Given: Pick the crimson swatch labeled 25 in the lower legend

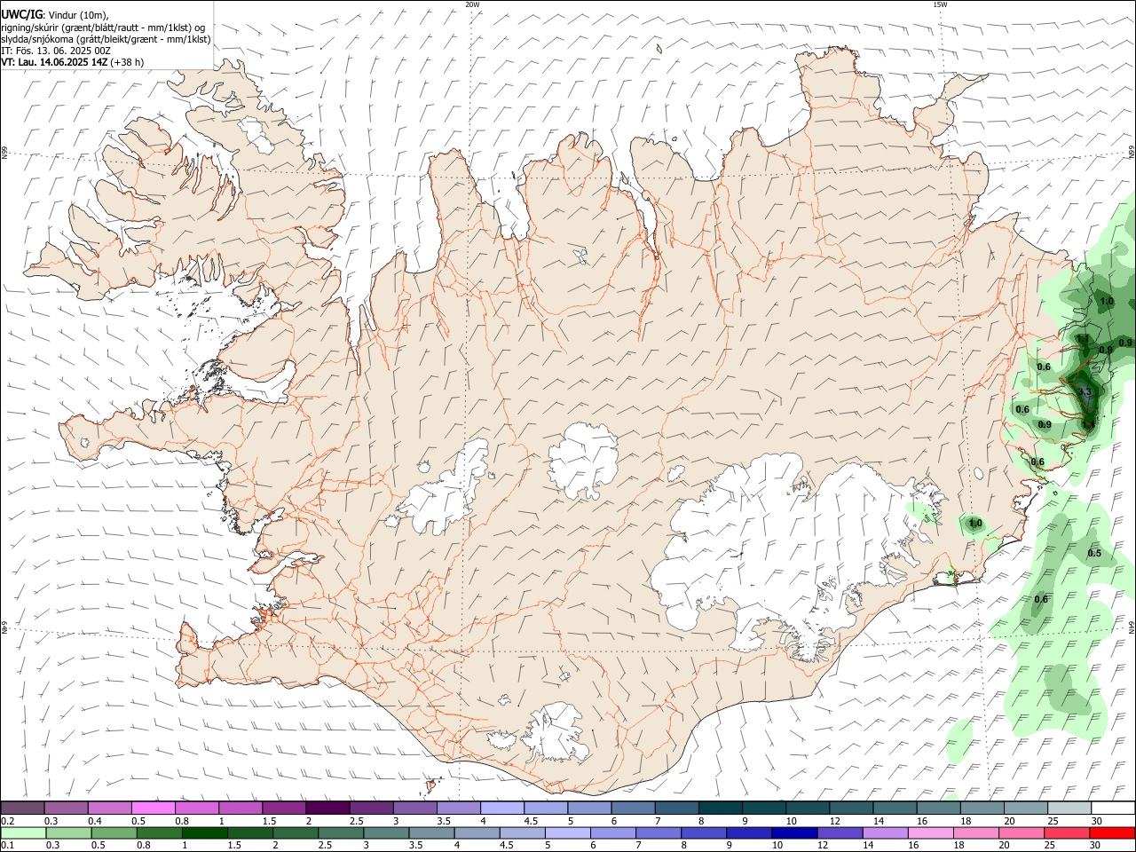Looking at the screenshot, I should click(1066, 832).
